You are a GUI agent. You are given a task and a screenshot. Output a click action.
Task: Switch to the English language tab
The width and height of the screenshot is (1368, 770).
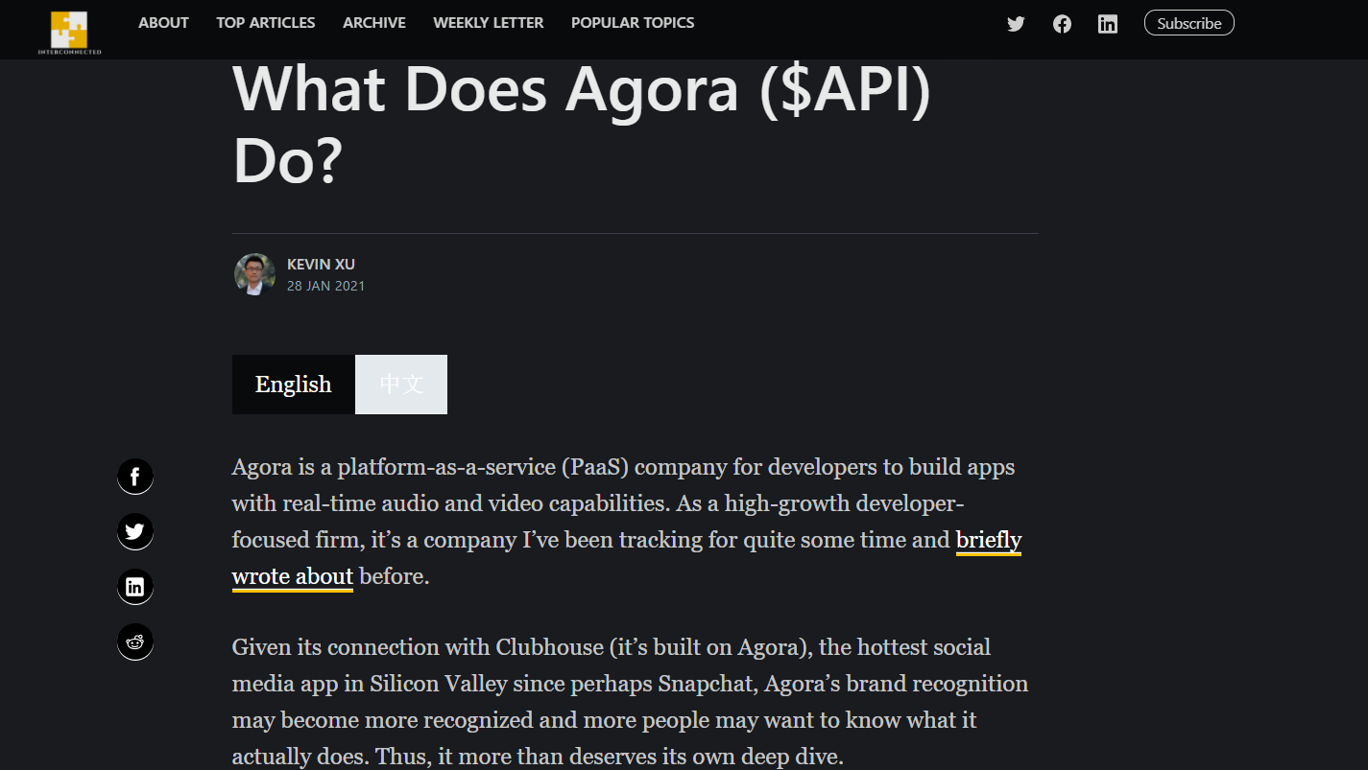pos(293,385)
